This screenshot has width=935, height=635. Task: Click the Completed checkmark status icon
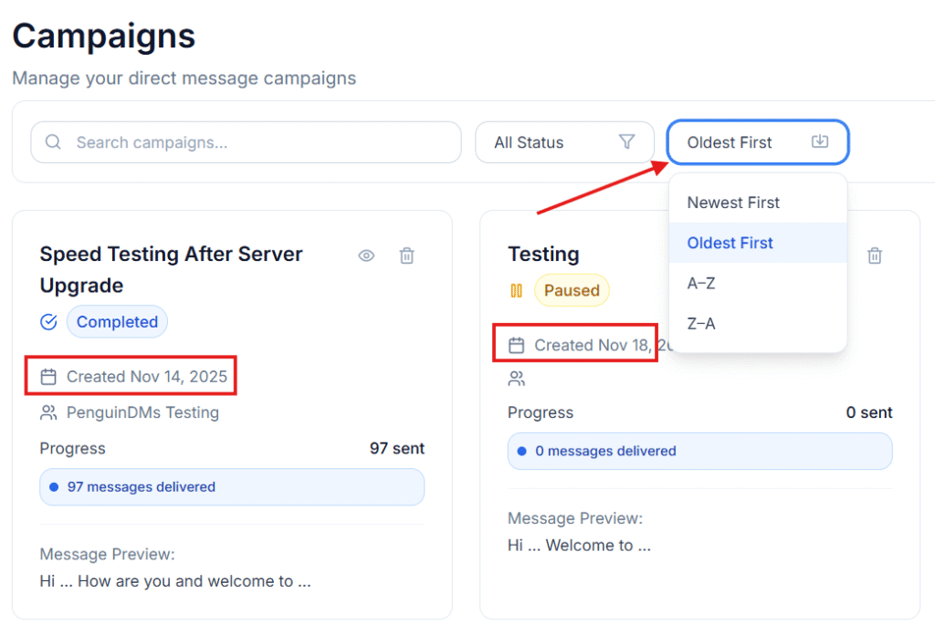click(49, 322)
